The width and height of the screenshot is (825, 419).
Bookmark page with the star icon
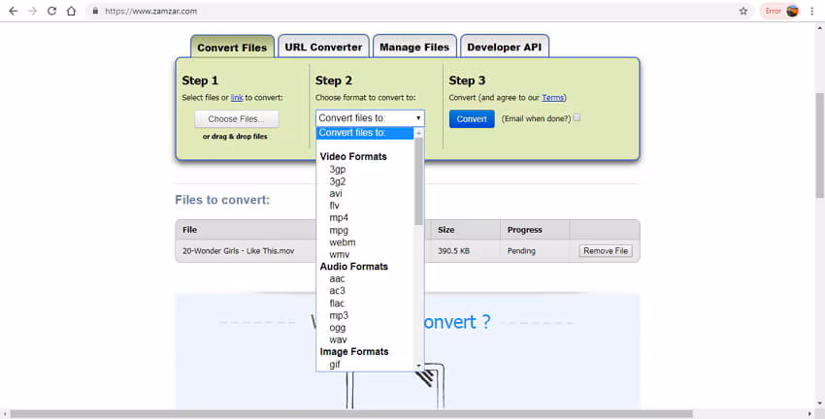pos(743,11)
